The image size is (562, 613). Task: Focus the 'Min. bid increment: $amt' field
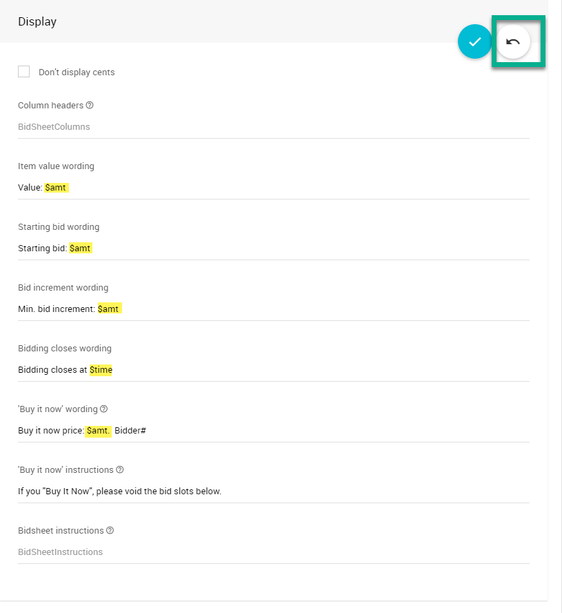point(273,309)
